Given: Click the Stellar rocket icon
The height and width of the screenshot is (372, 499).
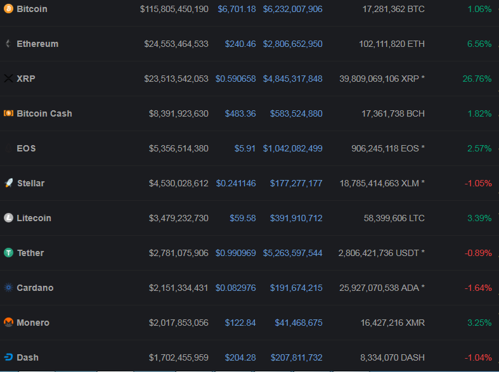Looking at the screenshot, I should tap(8, 183).
